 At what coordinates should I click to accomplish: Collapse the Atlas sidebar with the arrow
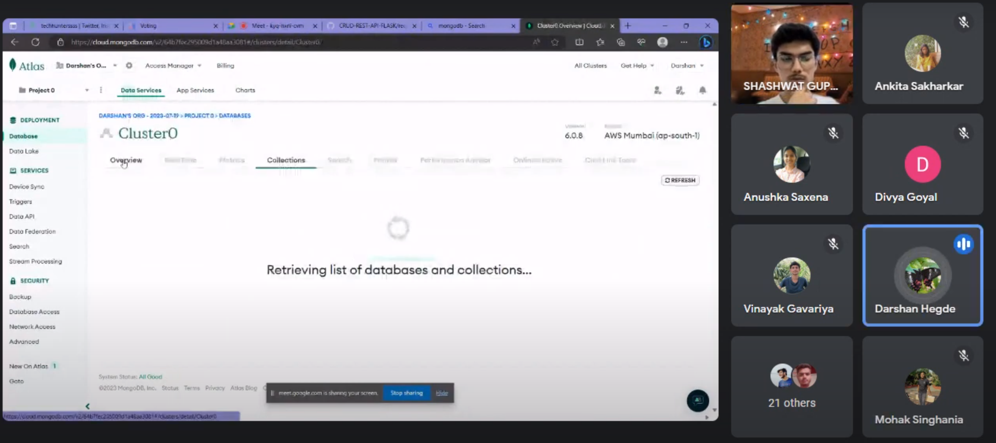click(x=87, y=406)
